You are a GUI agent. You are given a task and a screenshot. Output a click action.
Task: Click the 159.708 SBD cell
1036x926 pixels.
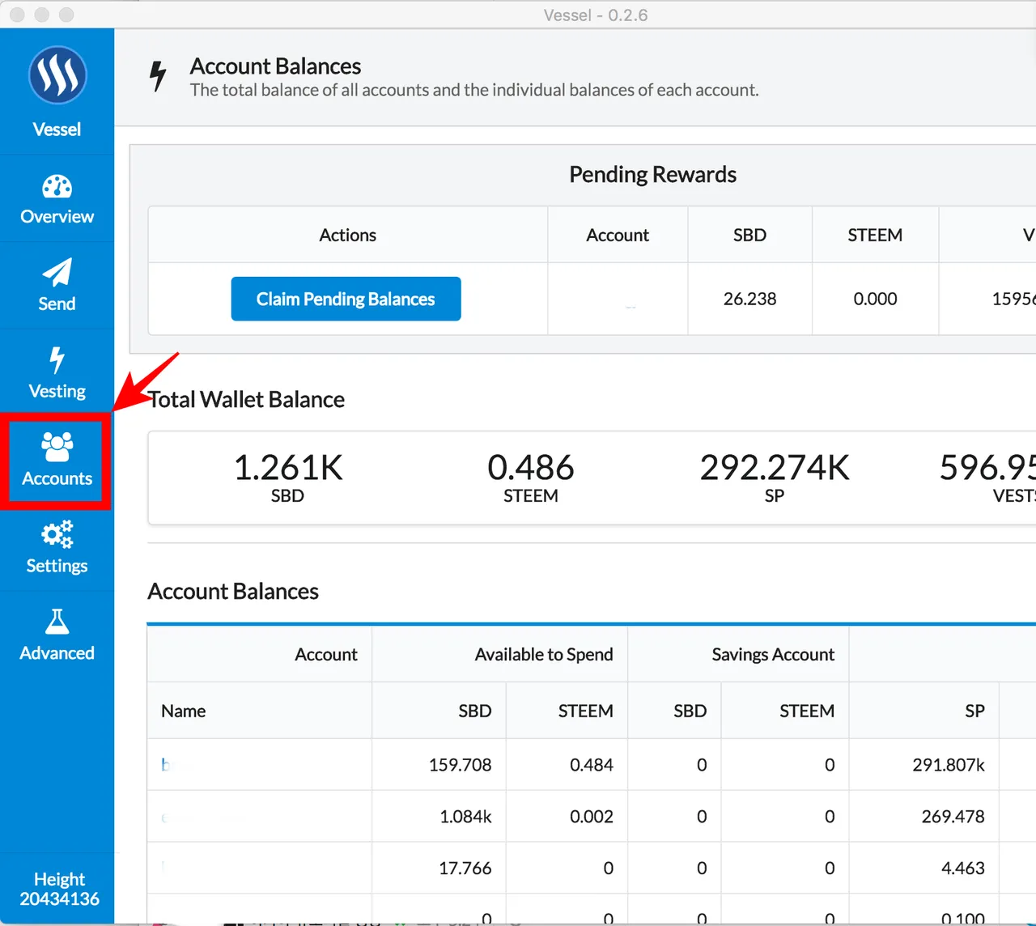(460, 765)
